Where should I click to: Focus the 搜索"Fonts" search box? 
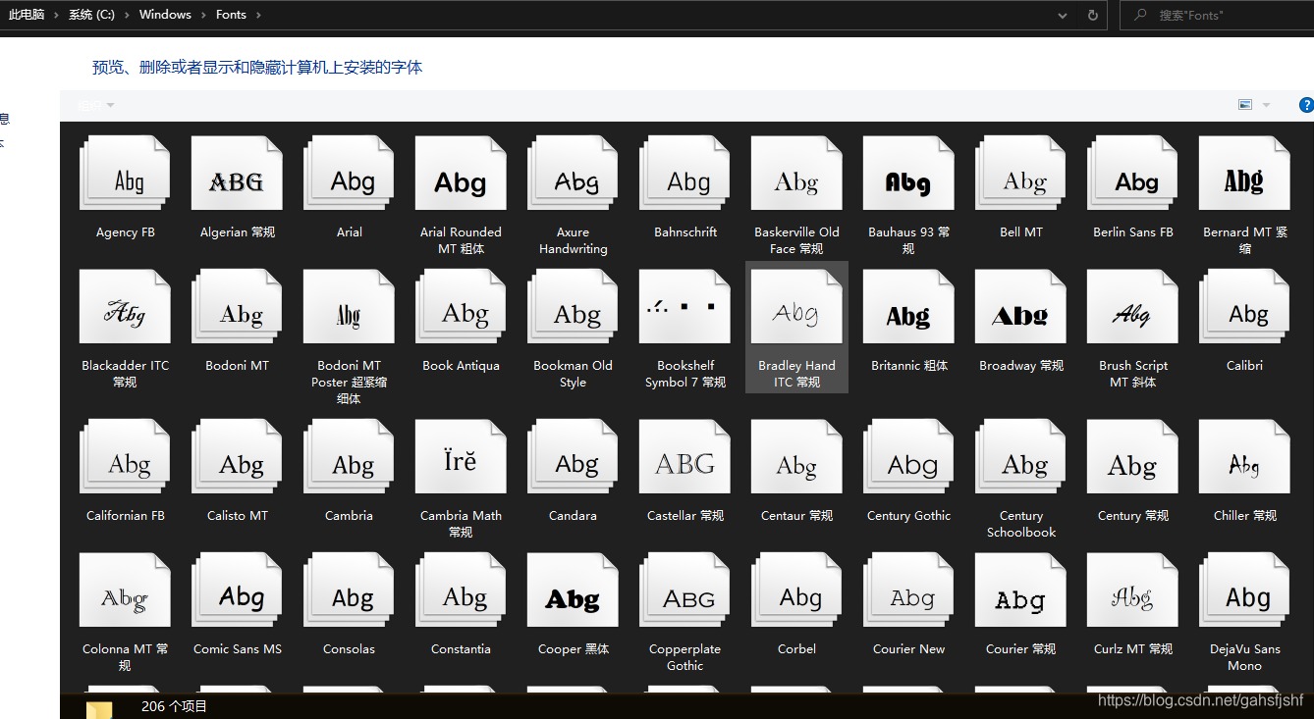(1216, 15)
